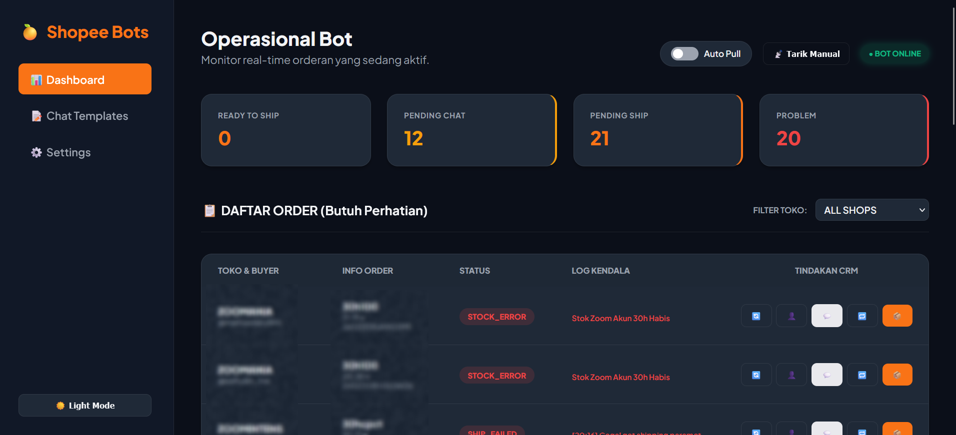This screenshot has width=956, height=435.
Task: Click the BOT ONLINE status badge
Action: 894,53
